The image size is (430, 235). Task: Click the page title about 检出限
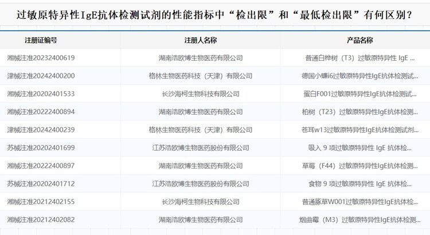(x=214, y=15)
